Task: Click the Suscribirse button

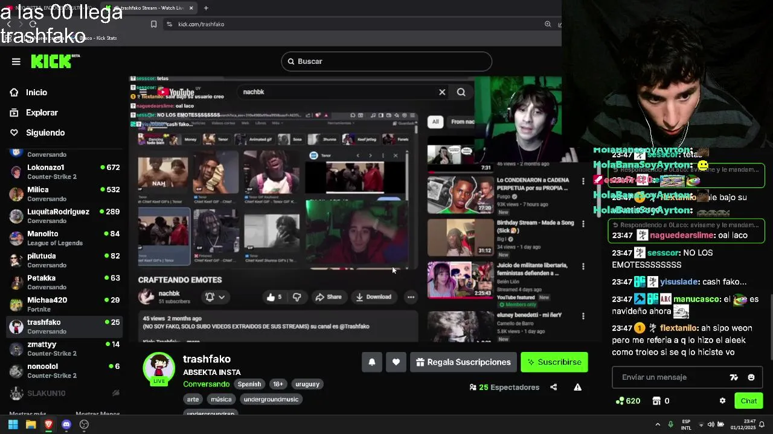Action: pos(554,362)
